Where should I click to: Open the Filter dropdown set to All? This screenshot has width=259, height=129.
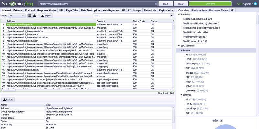[17, 16]
